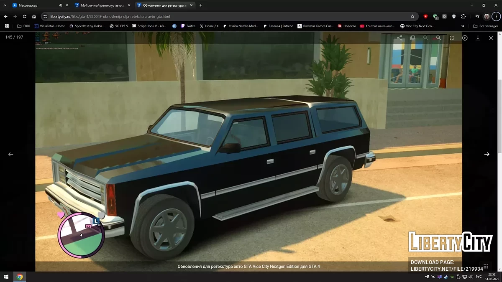The image size is (502, 282).
Task: Click the Telegram tray icon
Action: [427, 277]
